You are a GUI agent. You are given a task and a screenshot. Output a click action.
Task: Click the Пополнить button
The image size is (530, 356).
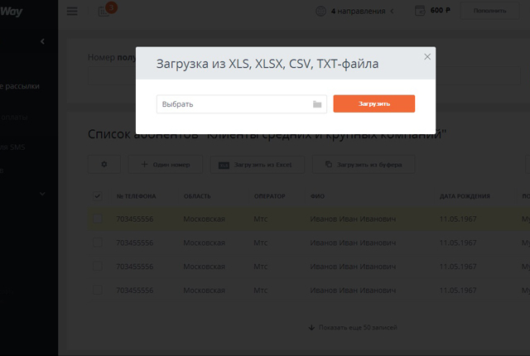[489, 11]
